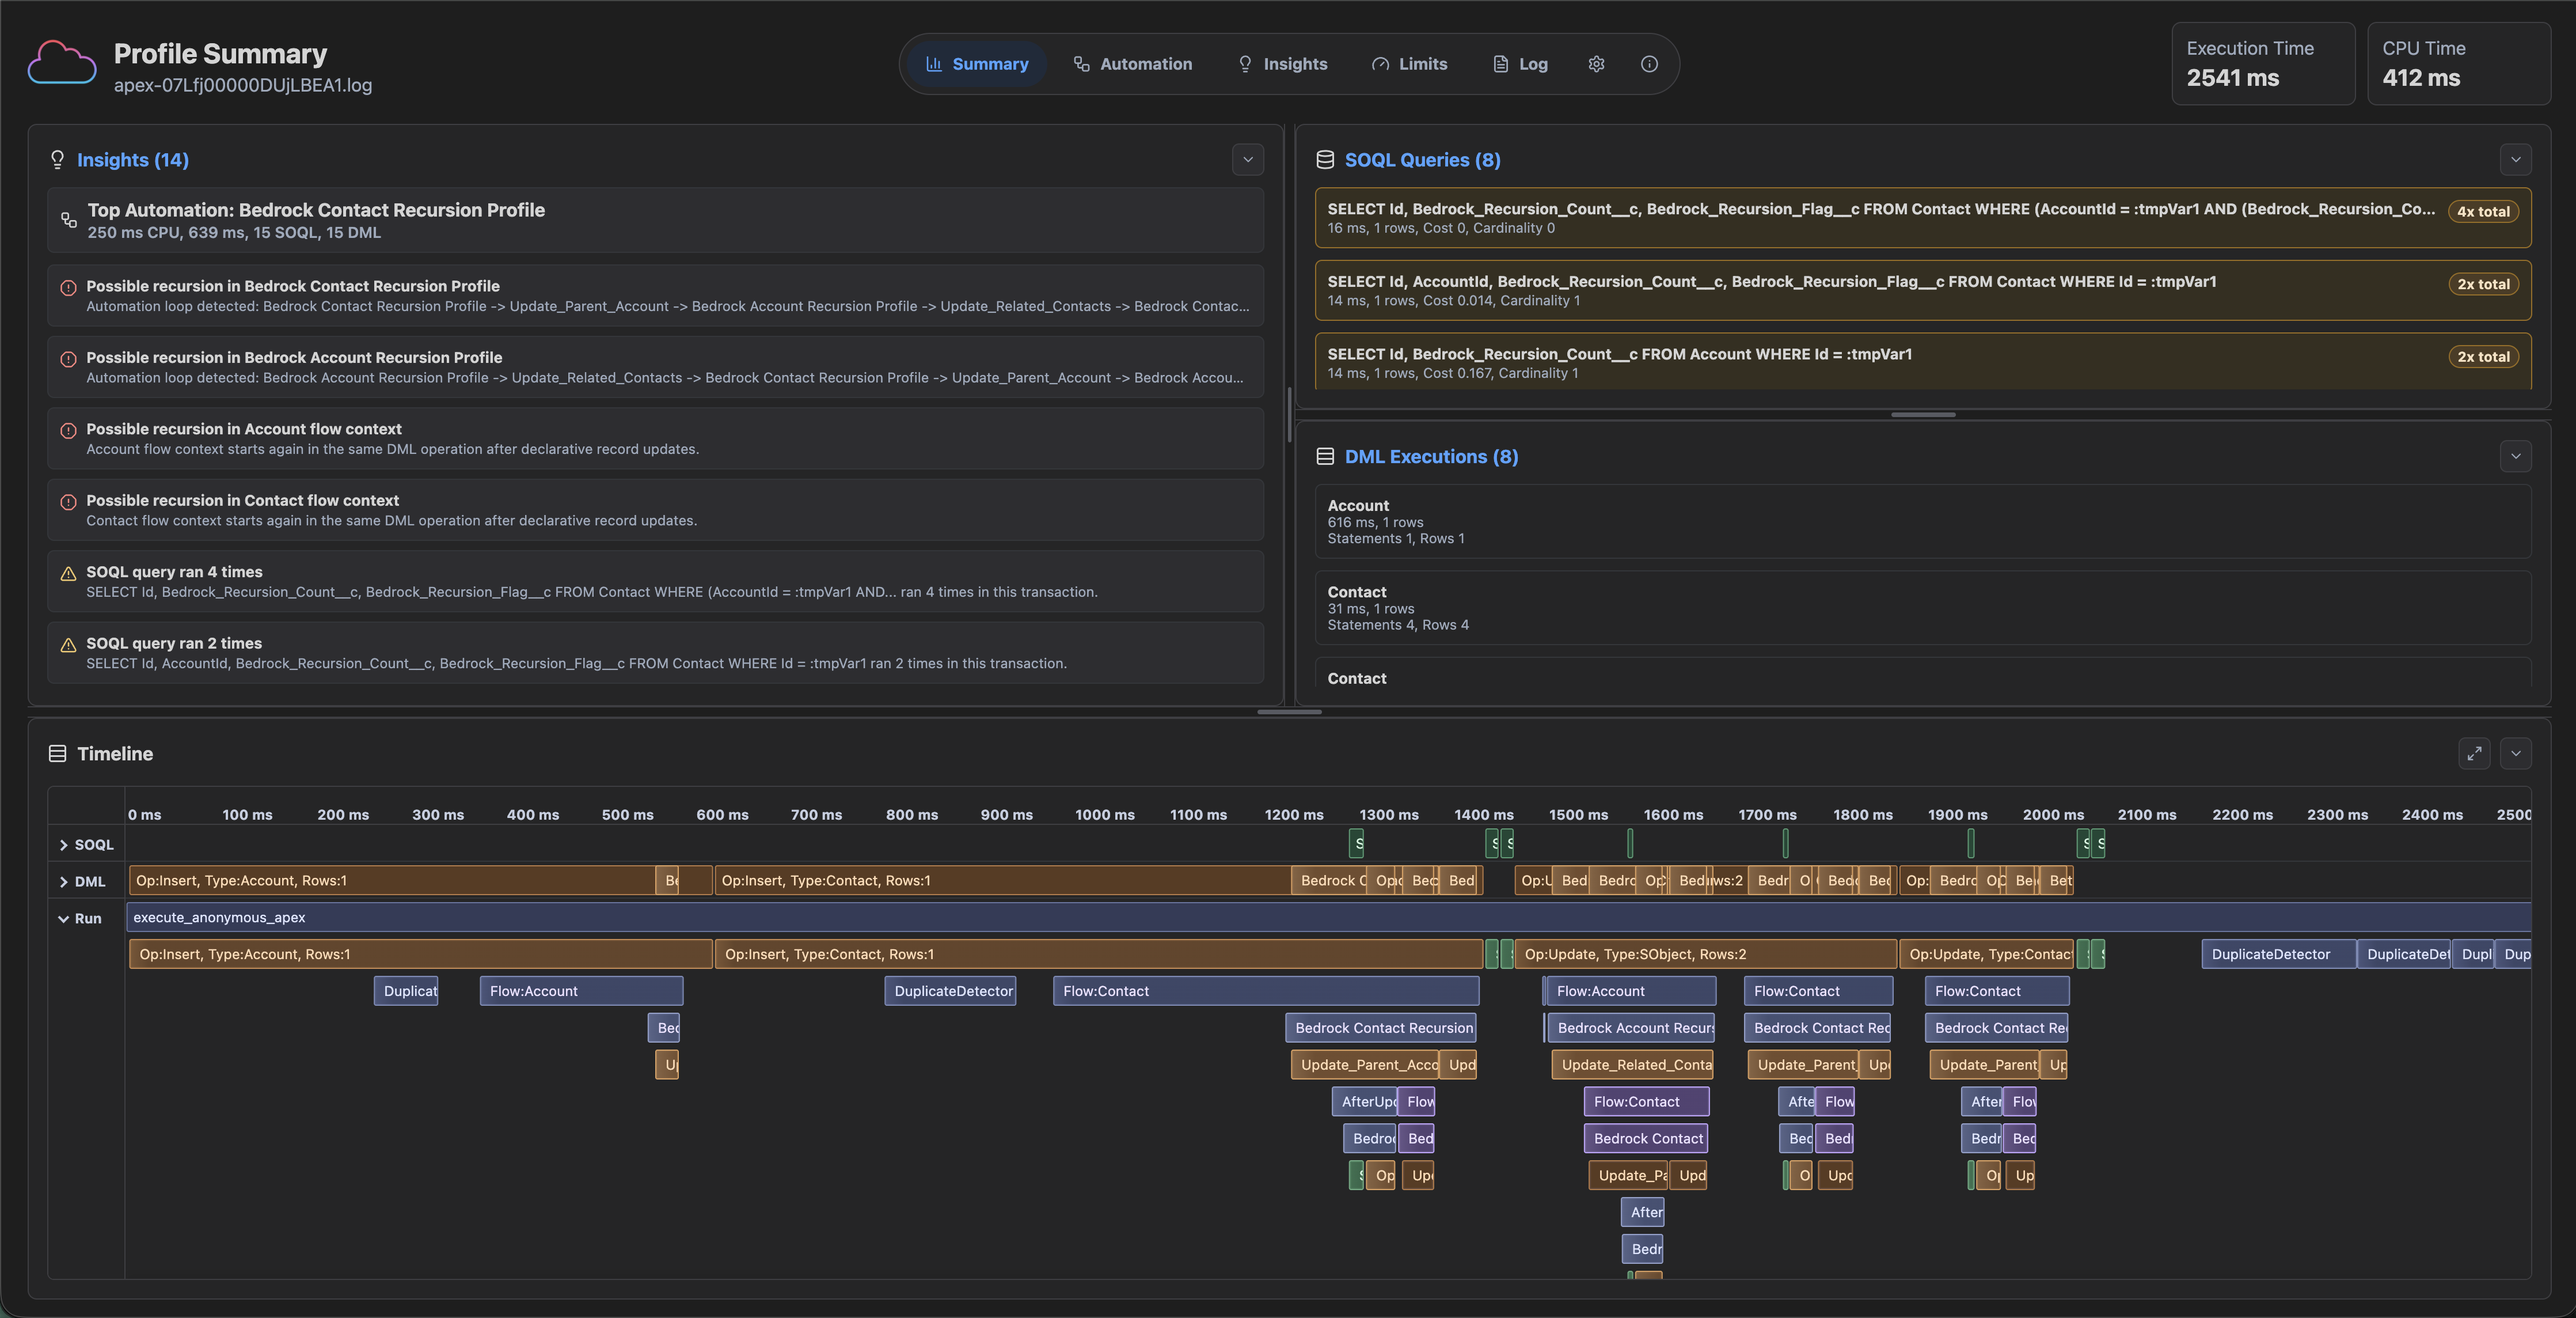Click the Insights lightbulb panel icon
Viewport: 2576px width, 1318px height.
(x=57, y=160)
